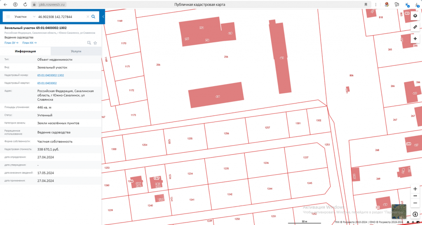422x225 pixels.
Task: Click the Земли населённых пунктов value
Action: 58,123
